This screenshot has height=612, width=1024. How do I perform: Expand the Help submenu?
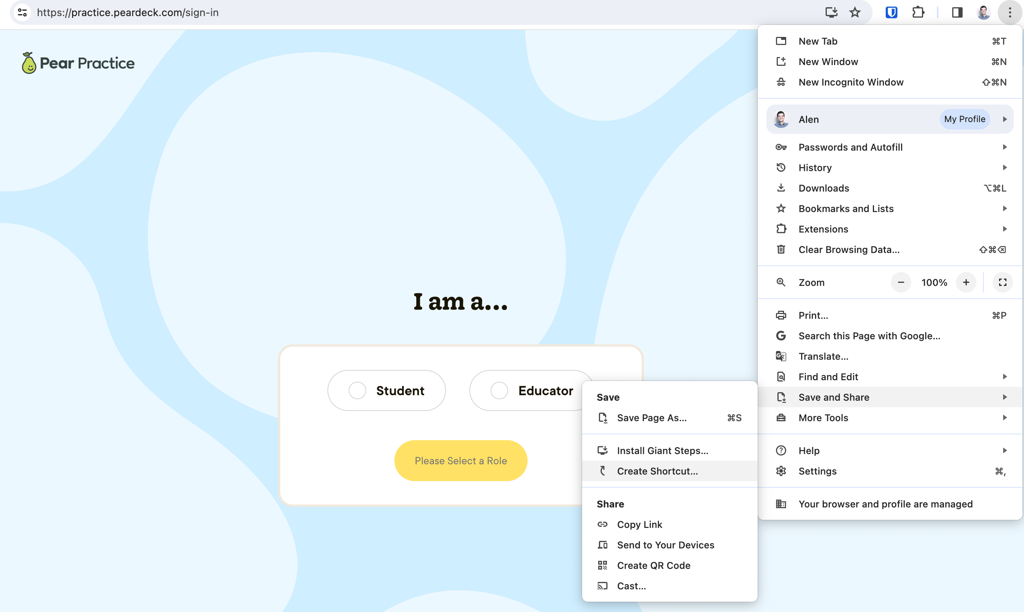[x=1005, y=450]
